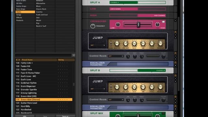Adjust lower Jump amp Bass knob
This screenshot has height=117, width=208.
(134, 87)
